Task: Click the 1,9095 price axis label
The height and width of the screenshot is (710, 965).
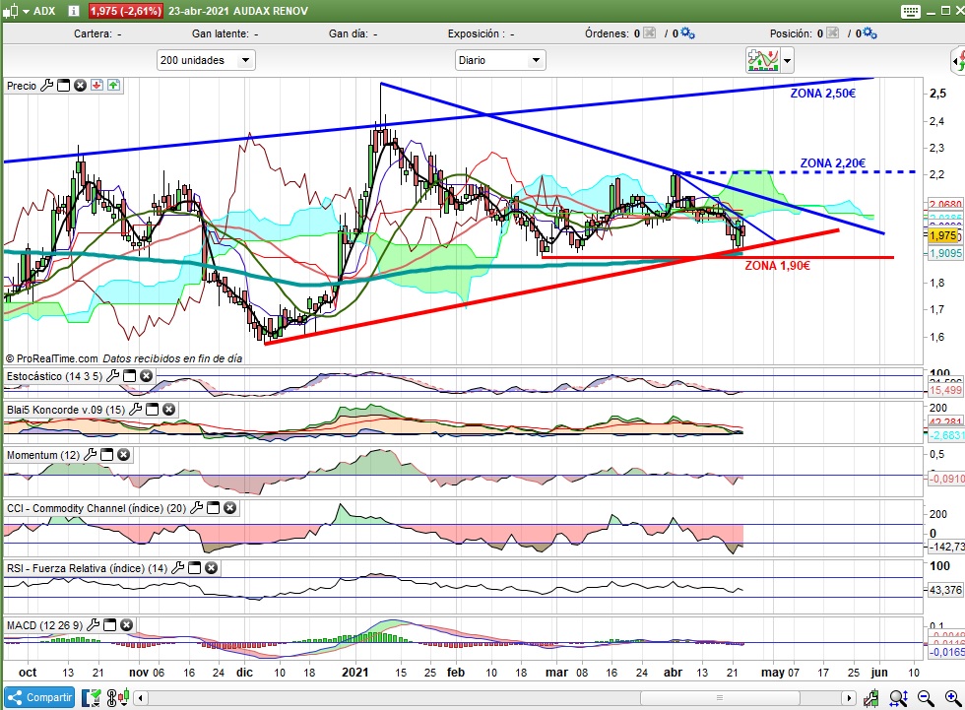Action: click(944, 253)
